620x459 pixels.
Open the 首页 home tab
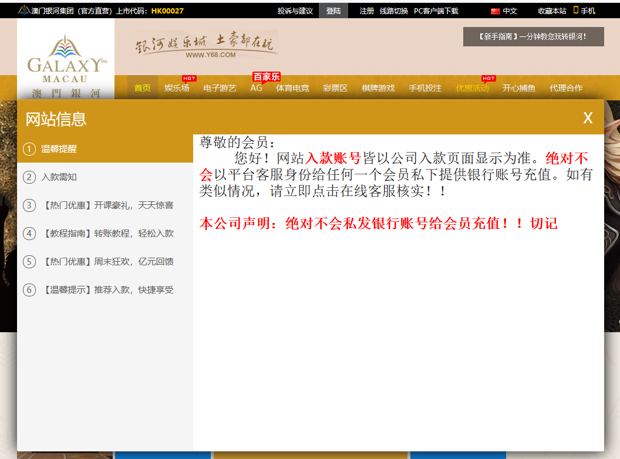(x=142, y=88)
